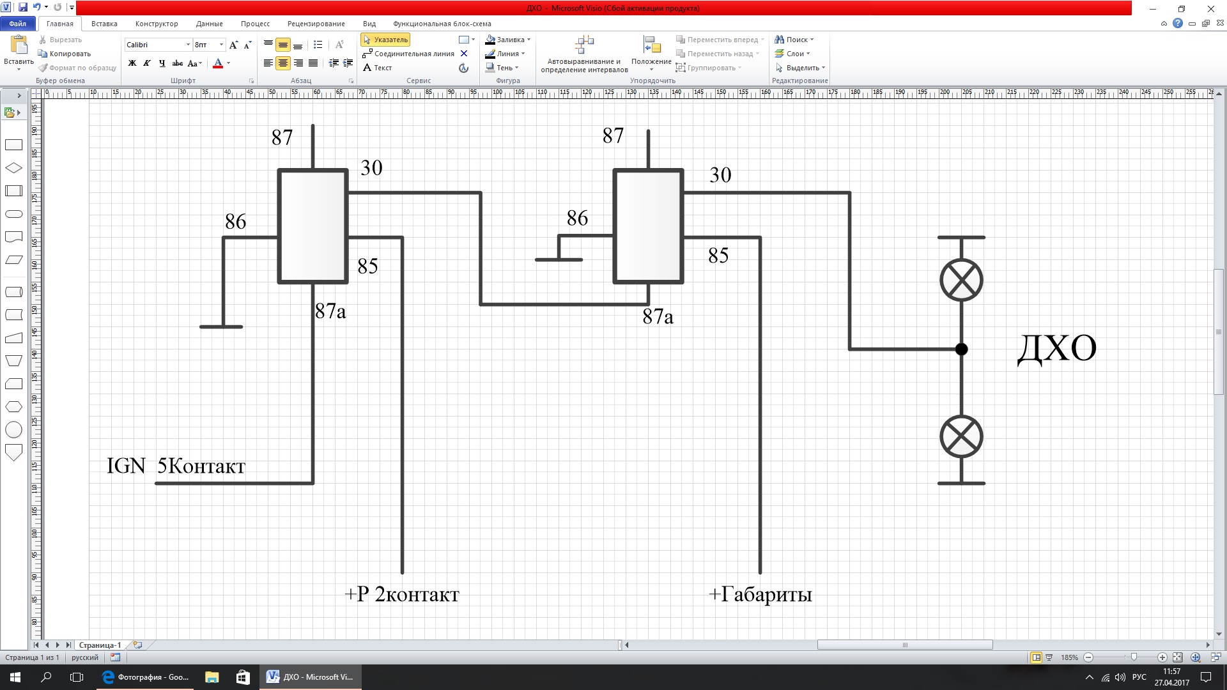Switch to the Вставка tab

tap(104, 24)
